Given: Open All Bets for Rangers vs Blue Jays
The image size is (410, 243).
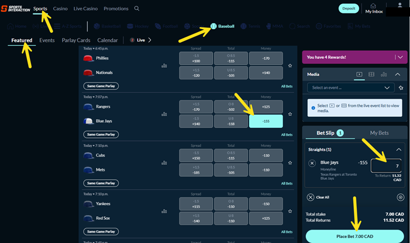Looking at the screenshot, I should [x=287, y=135].
